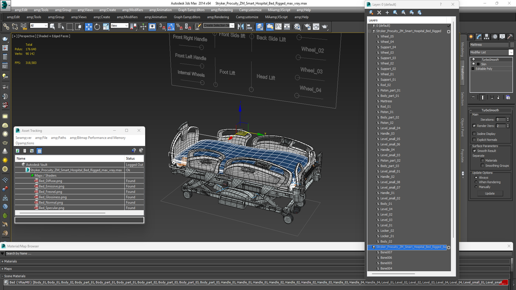
Task: Click Iterations spinner up arrow
Action: 508,118
